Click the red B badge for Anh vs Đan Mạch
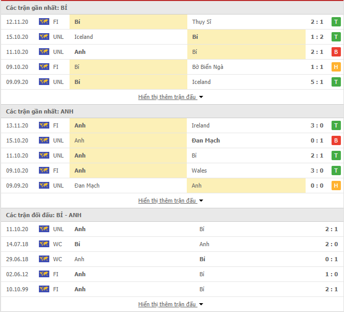 click(336, 140)
